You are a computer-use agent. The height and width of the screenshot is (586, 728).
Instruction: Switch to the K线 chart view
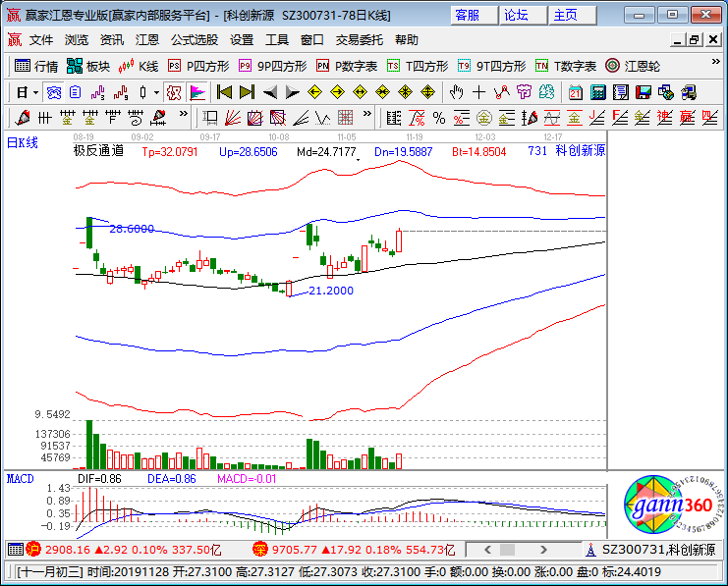click(139, 67)
